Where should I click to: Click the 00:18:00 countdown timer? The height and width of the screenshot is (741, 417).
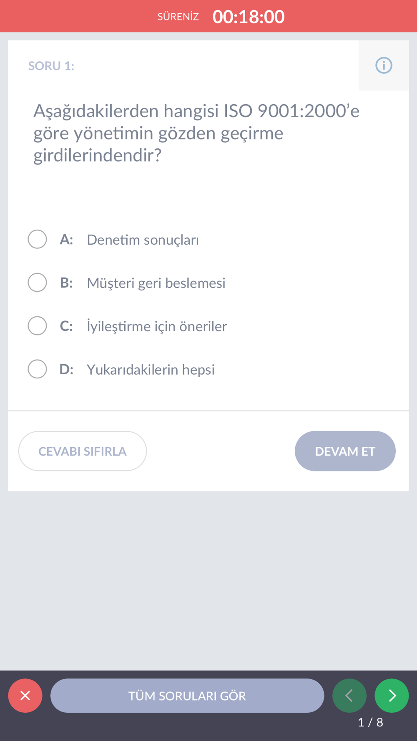click(249, 17)
